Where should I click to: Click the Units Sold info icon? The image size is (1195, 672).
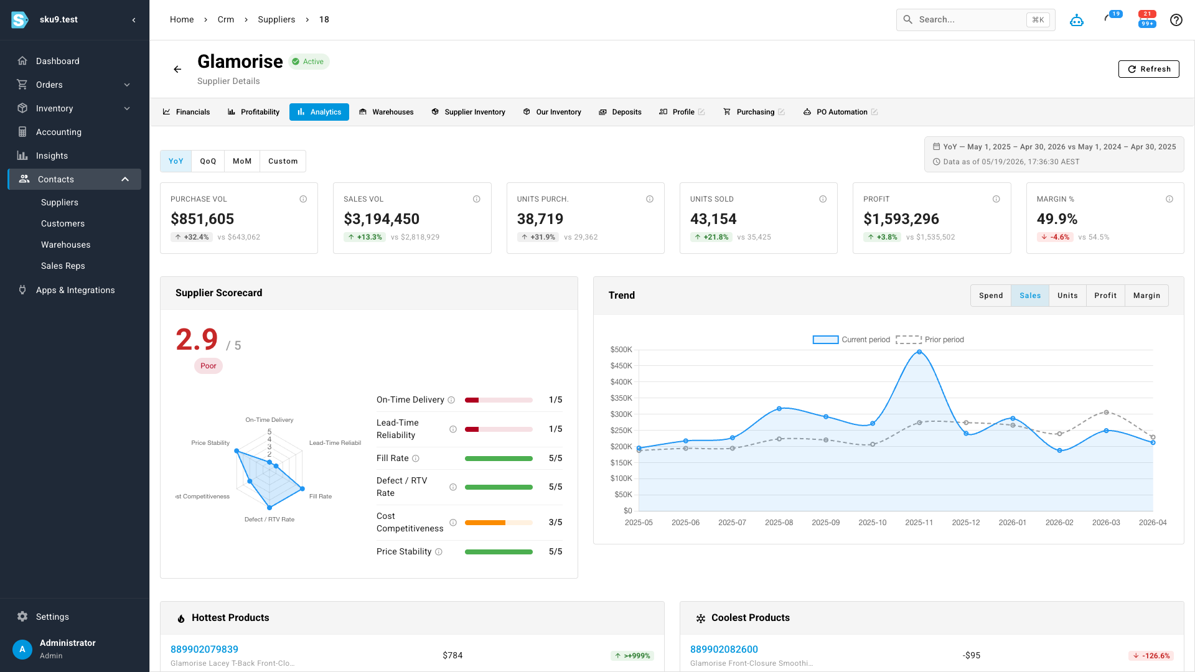(x=823, y=199)
